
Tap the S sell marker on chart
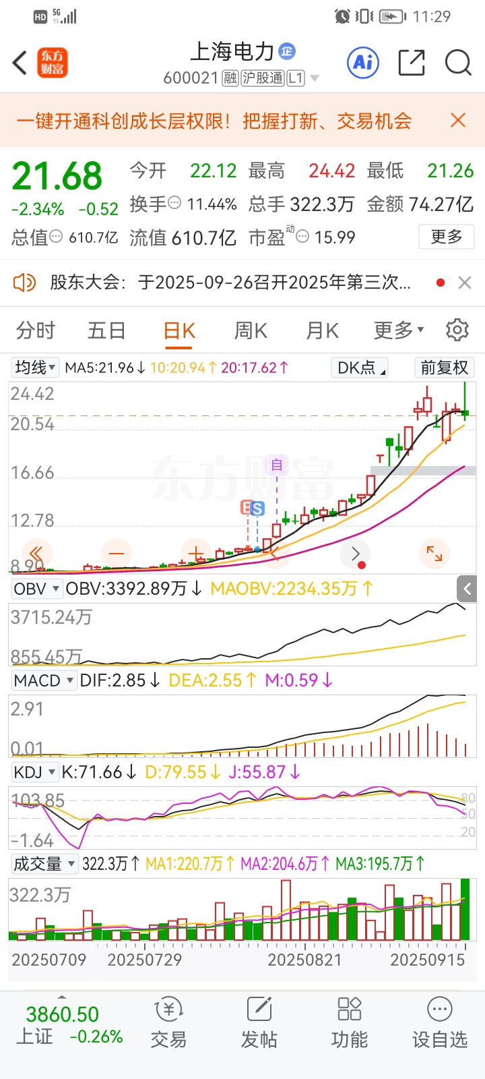tap(257, 509)
